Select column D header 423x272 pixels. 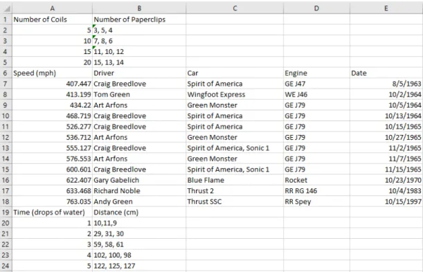(x=316, y=8)
